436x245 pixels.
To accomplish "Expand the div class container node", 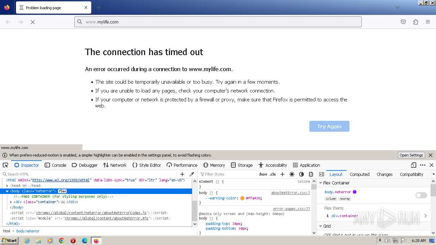I will tap(11, 202).
